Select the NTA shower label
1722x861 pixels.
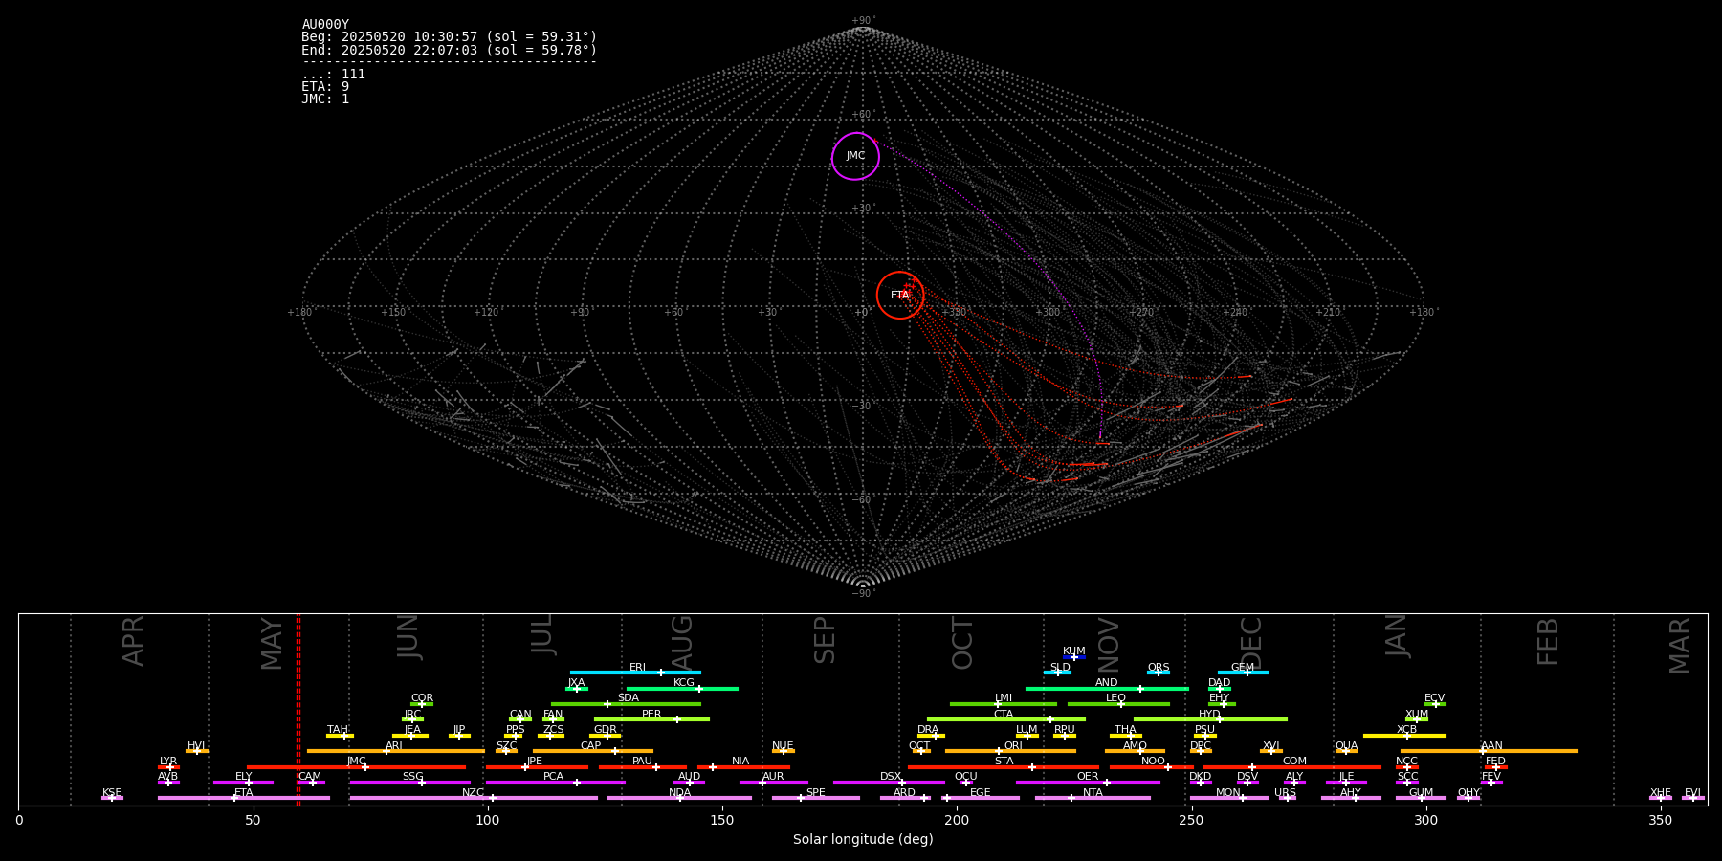(x=1093, y=793)
